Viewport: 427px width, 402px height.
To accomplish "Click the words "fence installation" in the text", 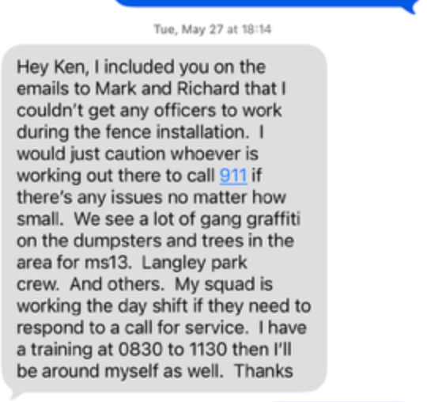I will click(x=176, y=132).
